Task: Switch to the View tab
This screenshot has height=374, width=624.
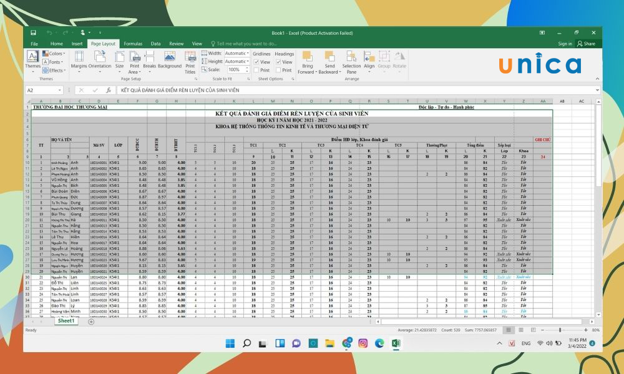Action: [x=197, y=44]
